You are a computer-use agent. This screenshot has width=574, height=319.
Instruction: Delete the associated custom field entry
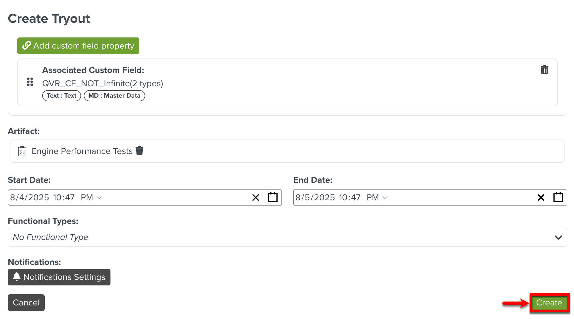click(544, 70)
